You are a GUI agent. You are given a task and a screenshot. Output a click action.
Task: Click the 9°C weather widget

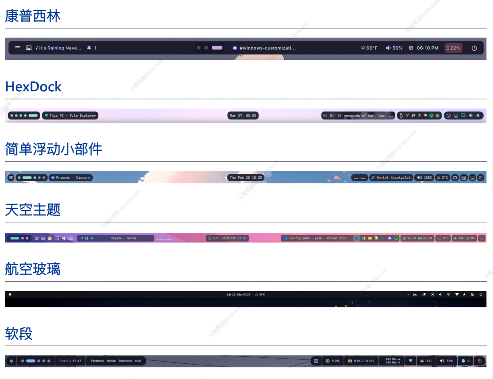[443, 238]
